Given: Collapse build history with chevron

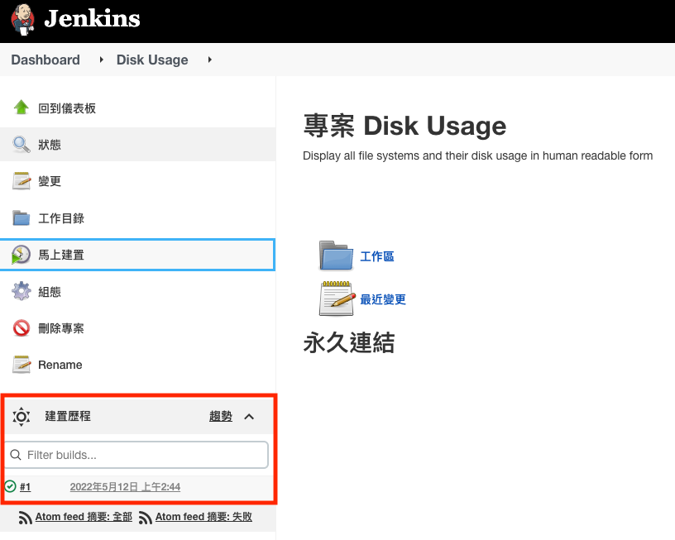Looking at the screenshot, I should click(x=249, y=417).
